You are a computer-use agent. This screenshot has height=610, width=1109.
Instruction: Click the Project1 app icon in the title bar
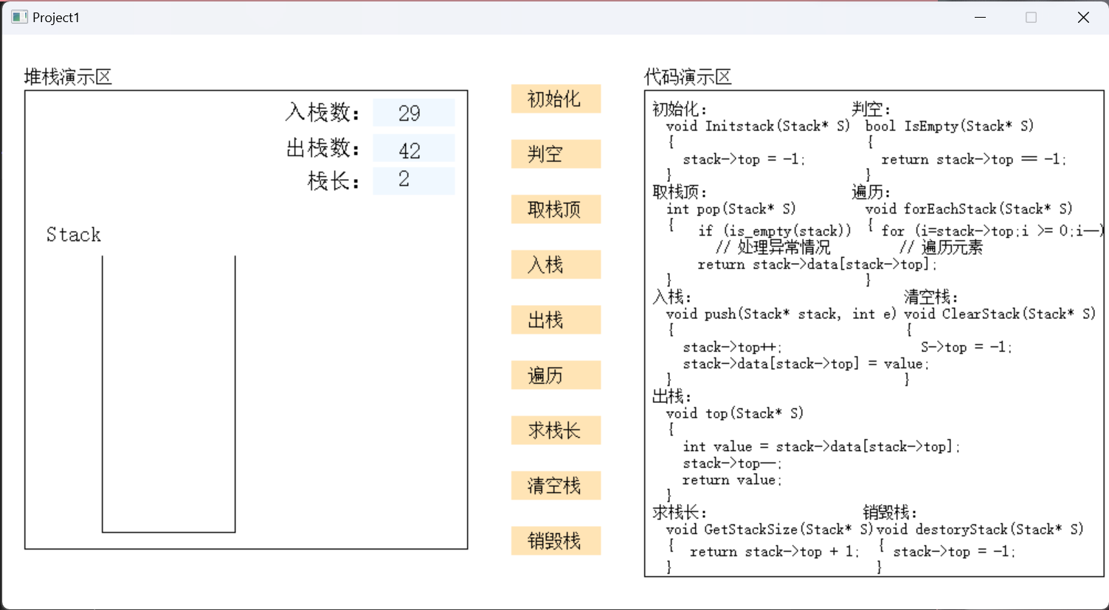tap(19, 17)
